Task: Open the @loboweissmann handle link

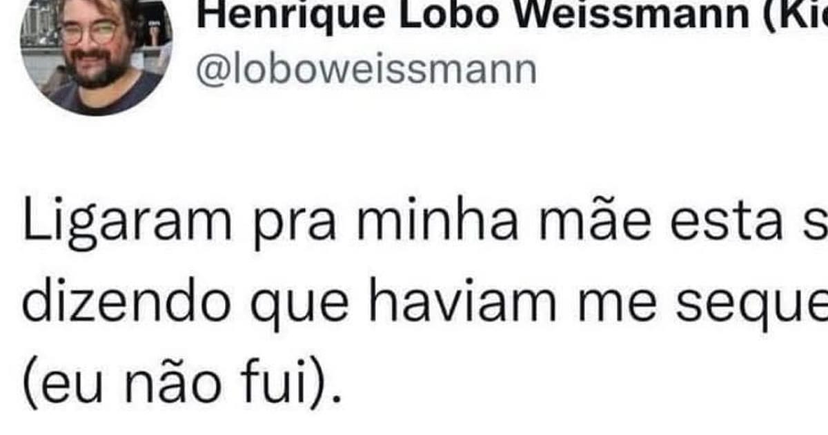Action: coord(366,70)
